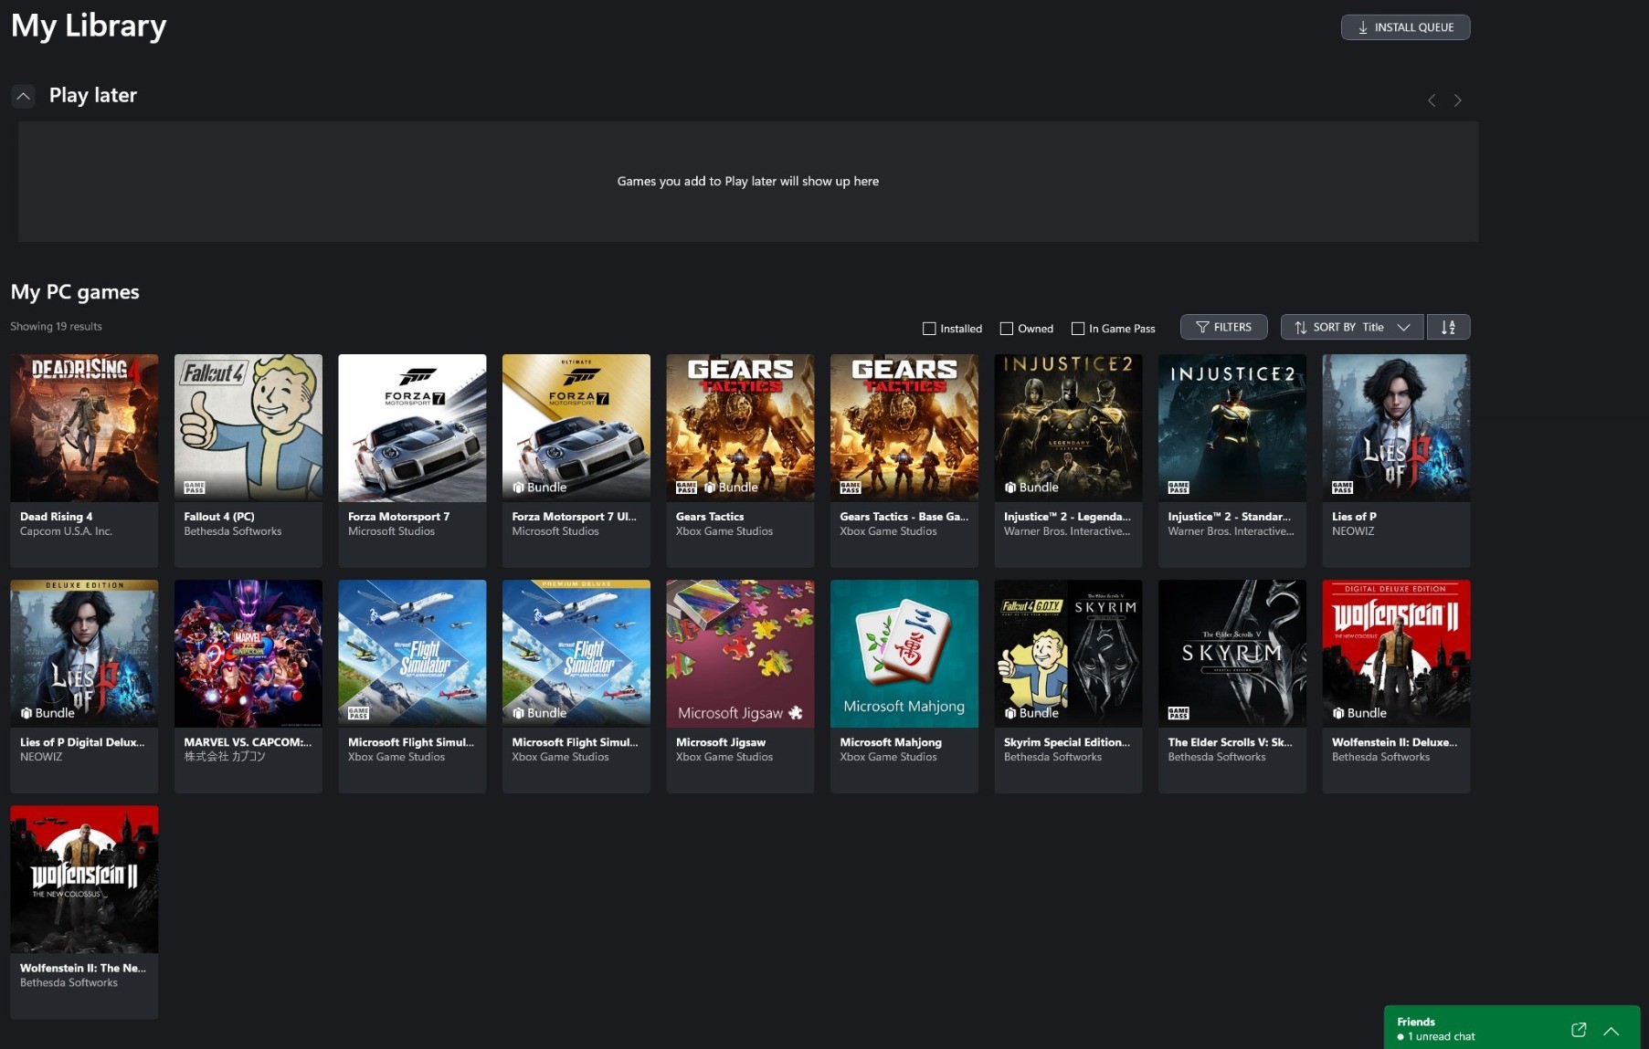Screen dimensions: 1649x1049
Task: Open the Sort By Title dropdown
Action: coord(1352,327)
